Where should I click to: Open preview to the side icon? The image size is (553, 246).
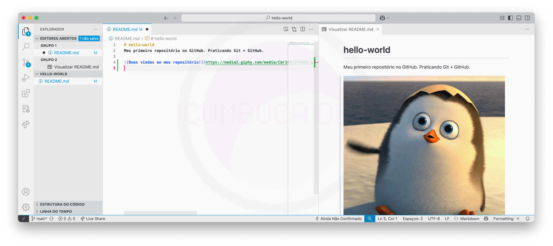286,29
